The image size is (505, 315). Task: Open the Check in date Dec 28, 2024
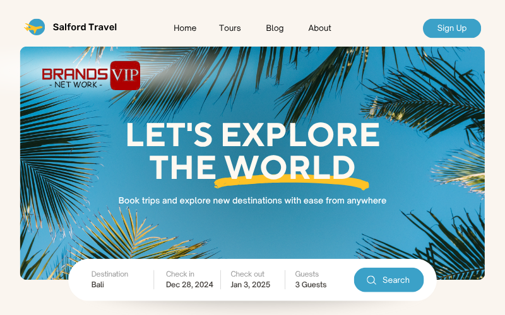coord(189,279)
